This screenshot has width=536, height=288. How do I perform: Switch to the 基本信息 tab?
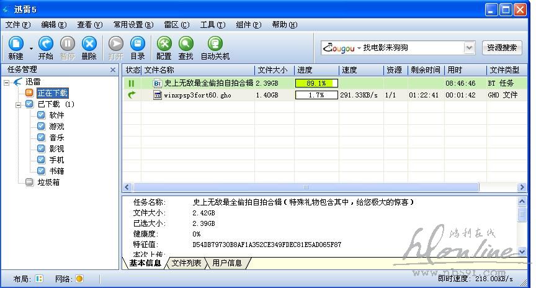point(145,263)
